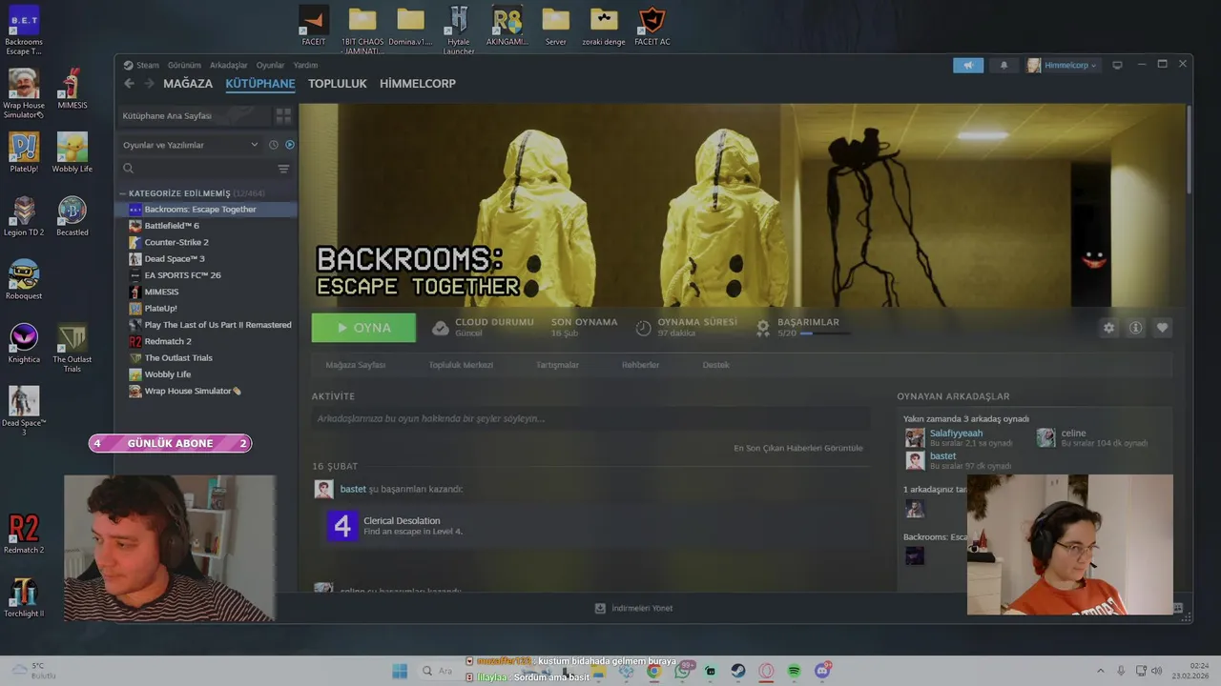Screen dimensions: 1221x686
Task: Click the Oynama Süresi clock icon
Action: [x=643, y=328]
